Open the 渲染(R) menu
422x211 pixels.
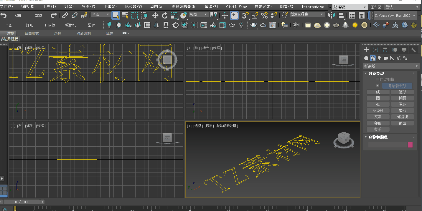pyautogui.click(x=212, y=6)
